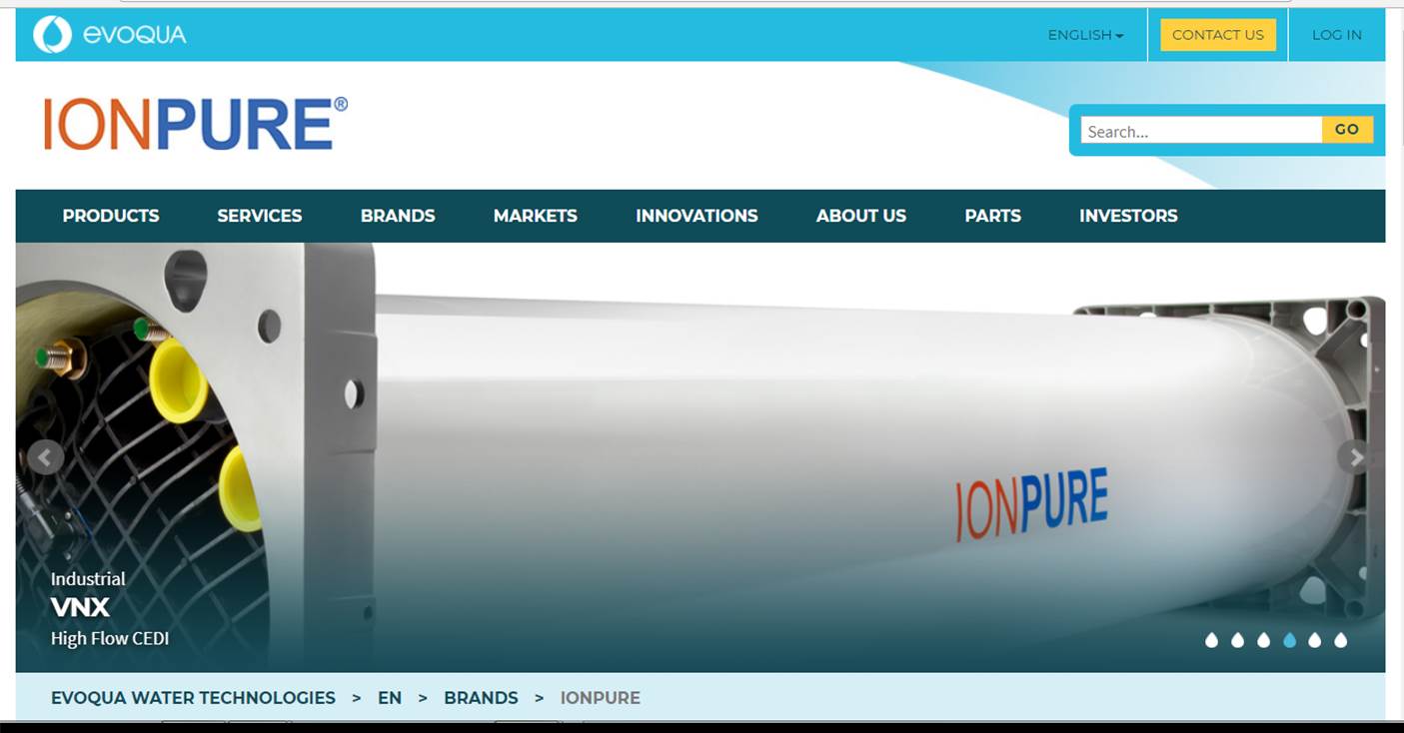The width and height of the screenshot is (1404, 733).
Task: Open the IONPURE brand logo
Action: (x=196, y=124)
